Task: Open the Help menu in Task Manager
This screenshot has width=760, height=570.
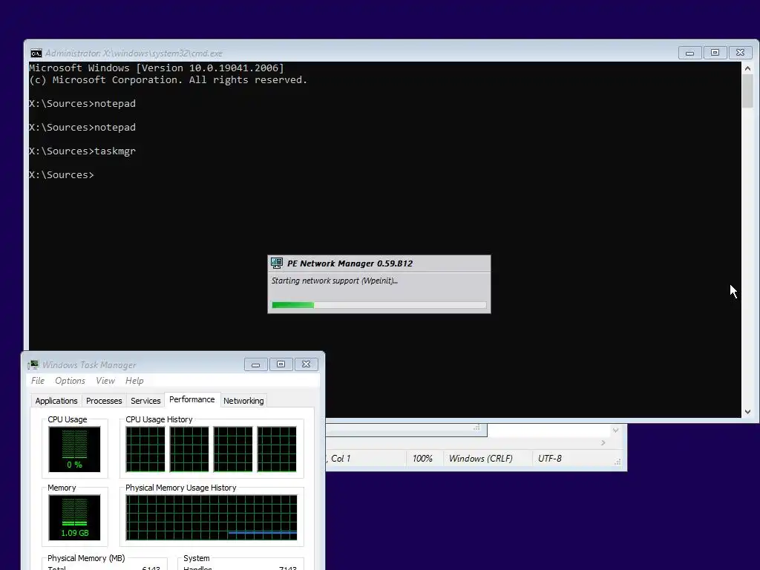Action: [134, 381]
